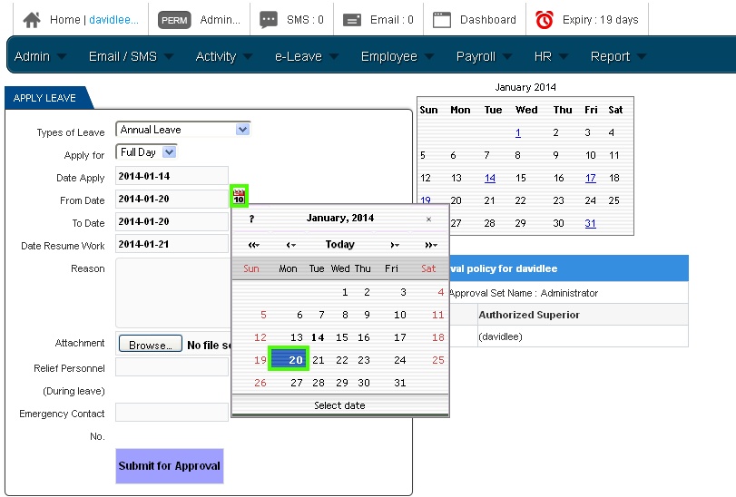Open the Admin user label in top bar
Viewport: 736px width, 497px height.
point(221,20)
